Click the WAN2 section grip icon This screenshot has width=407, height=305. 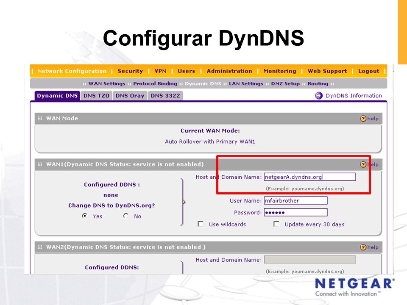(40, 247)
